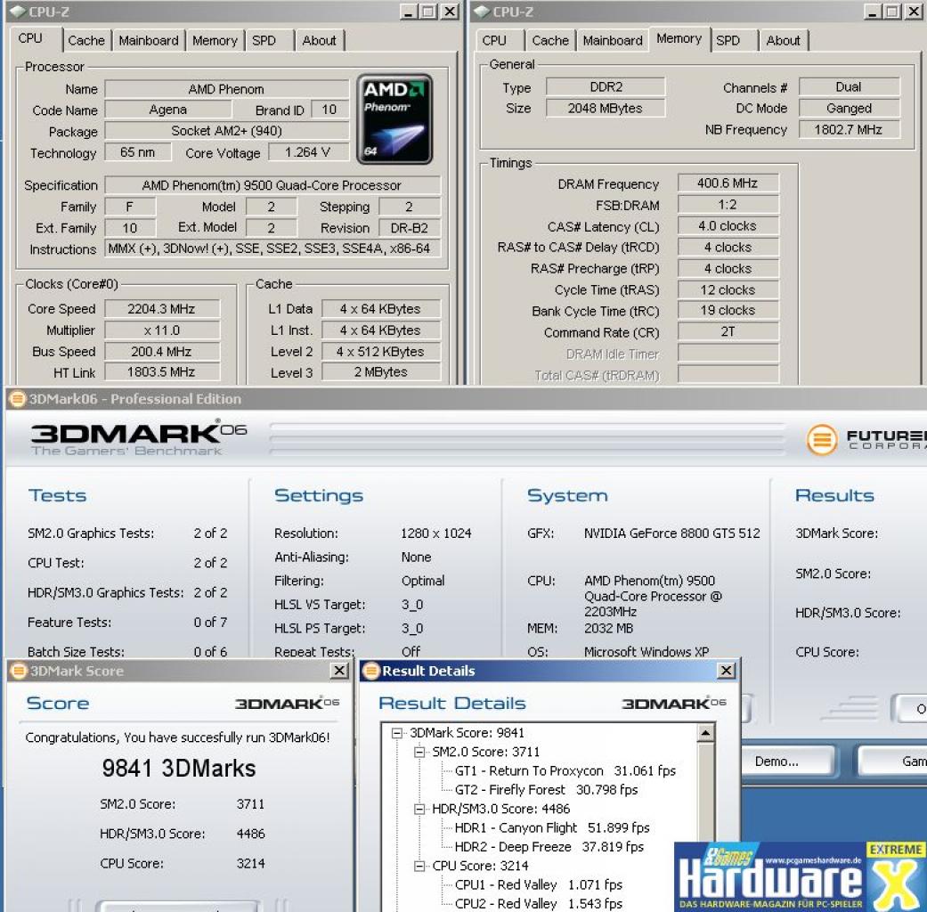Collapse the 3DMark Score: 9841 tree node
The width and height of the screenshot is (927, 912).
(x=397, y=733)
